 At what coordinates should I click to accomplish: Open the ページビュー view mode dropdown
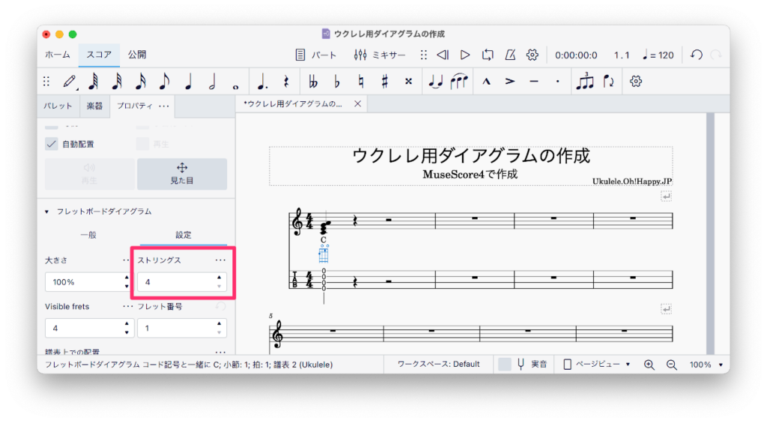pos(596,365)
